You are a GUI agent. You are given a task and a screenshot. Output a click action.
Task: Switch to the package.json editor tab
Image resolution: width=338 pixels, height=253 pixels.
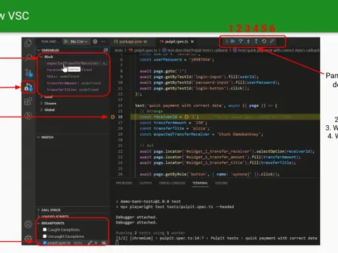(131, 42)
